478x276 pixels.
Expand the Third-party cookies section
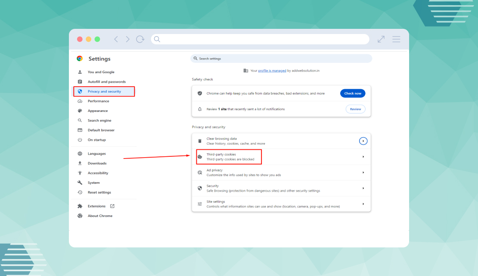(363, 156)
